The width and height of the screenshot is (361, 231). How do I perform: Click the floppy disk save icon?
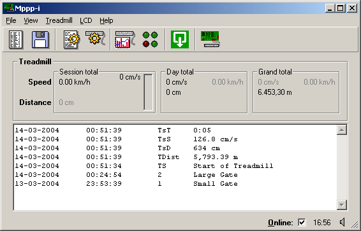[40, 39]
